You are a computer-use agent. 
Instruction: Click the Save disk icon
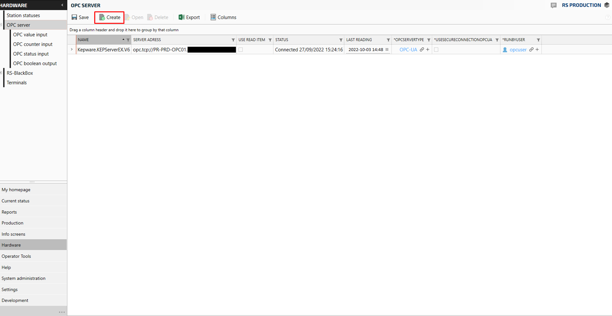click(x=74, y=17)
